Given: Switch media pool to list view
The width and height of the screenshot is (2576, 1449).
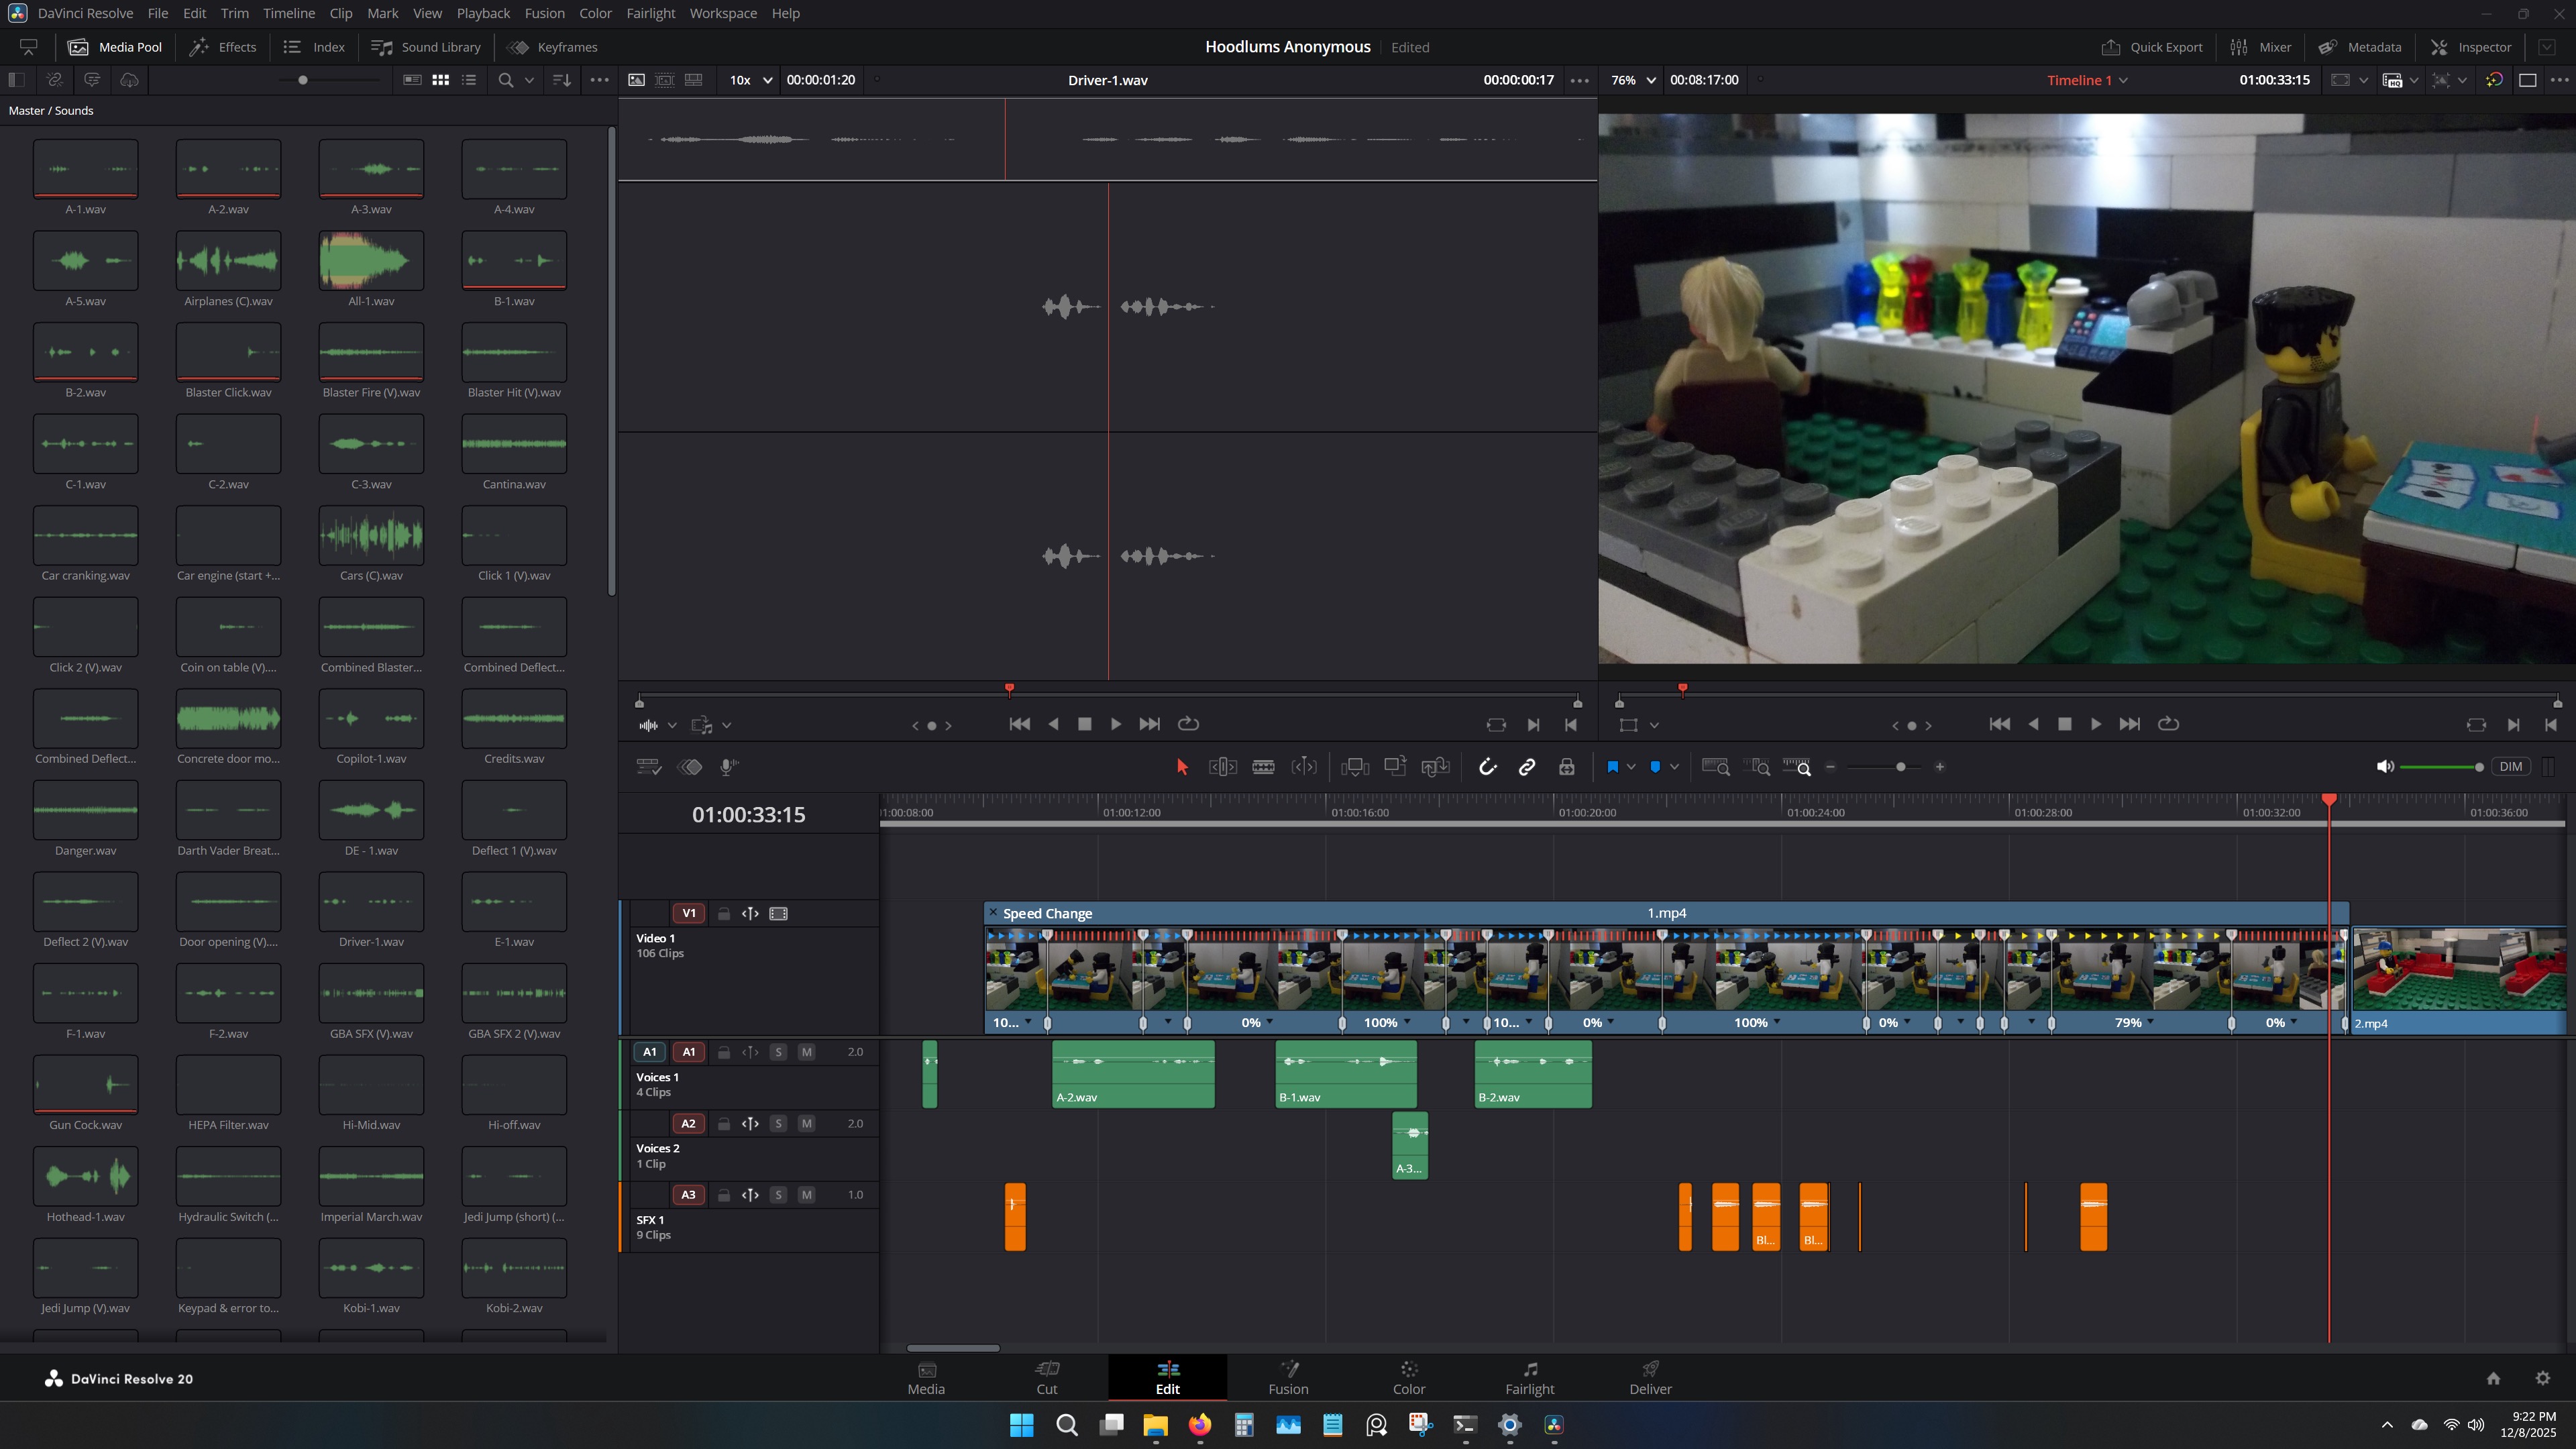Looking at the screenshot, I should point(469,80).
